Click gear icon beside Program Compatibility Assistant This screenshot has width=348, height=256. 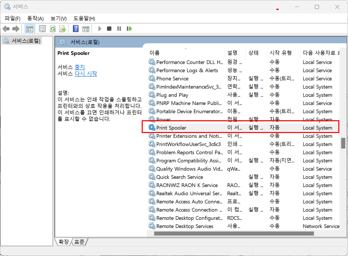coord(152,160)
